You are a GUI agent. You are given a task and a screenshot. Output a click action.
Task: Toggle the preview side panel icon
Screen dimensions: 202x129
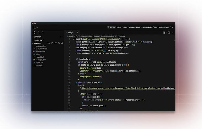coord(164,33)
